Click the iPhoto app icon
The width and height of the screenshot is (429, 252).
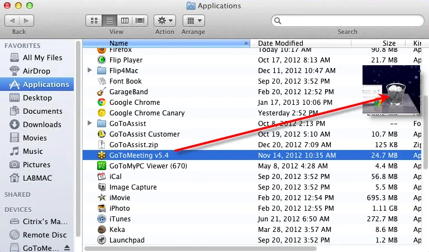pyautogui.click(x=102, y=209)
